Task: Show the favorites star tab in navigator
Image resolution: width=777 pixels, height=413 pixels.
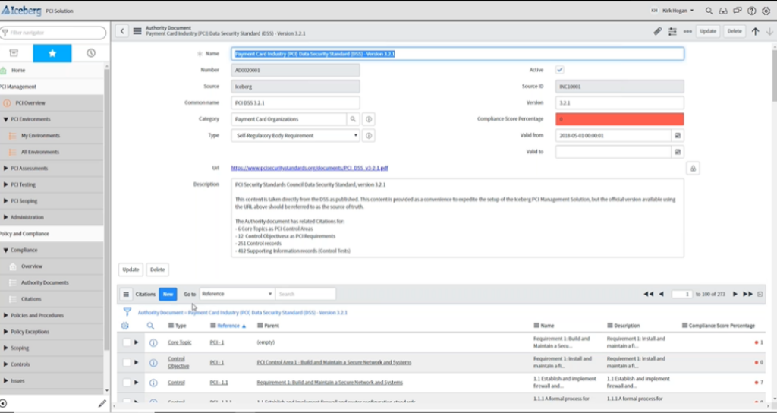Action: click(x=52, y=53)
